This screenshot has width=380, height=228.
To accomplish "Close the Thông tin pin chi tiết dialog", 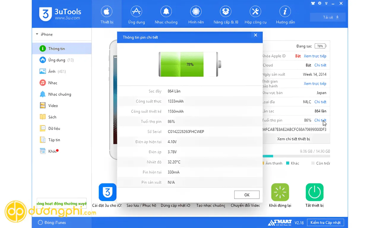I will click(x=256, y=35).
